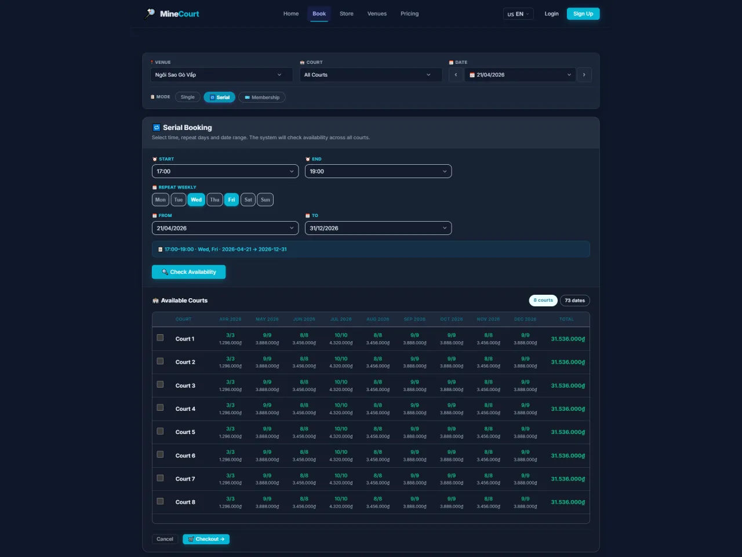The width and height of the screenshot is (742, 557).
Task: Open the Start time dropdown
Action: [x=225, y=171]
